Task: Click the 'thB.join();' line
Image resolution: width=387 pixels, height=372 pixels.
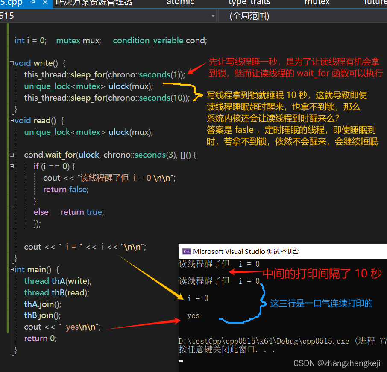Action: (x=42, y=315)
